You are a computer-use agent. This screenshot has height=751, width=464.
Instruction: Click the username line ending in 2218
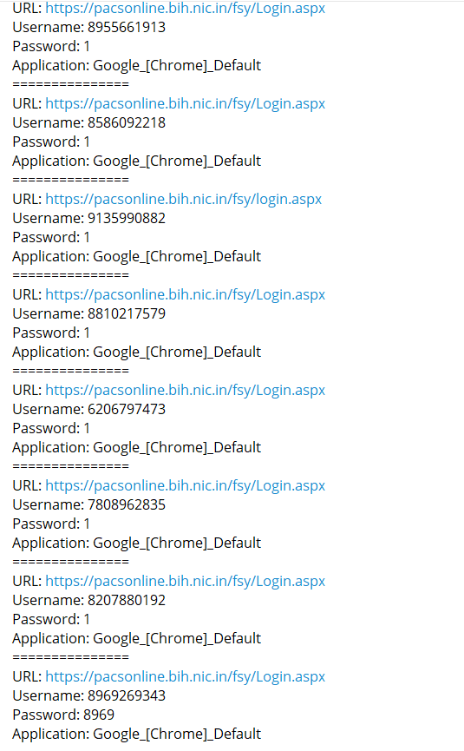click(x=89, y=122)
